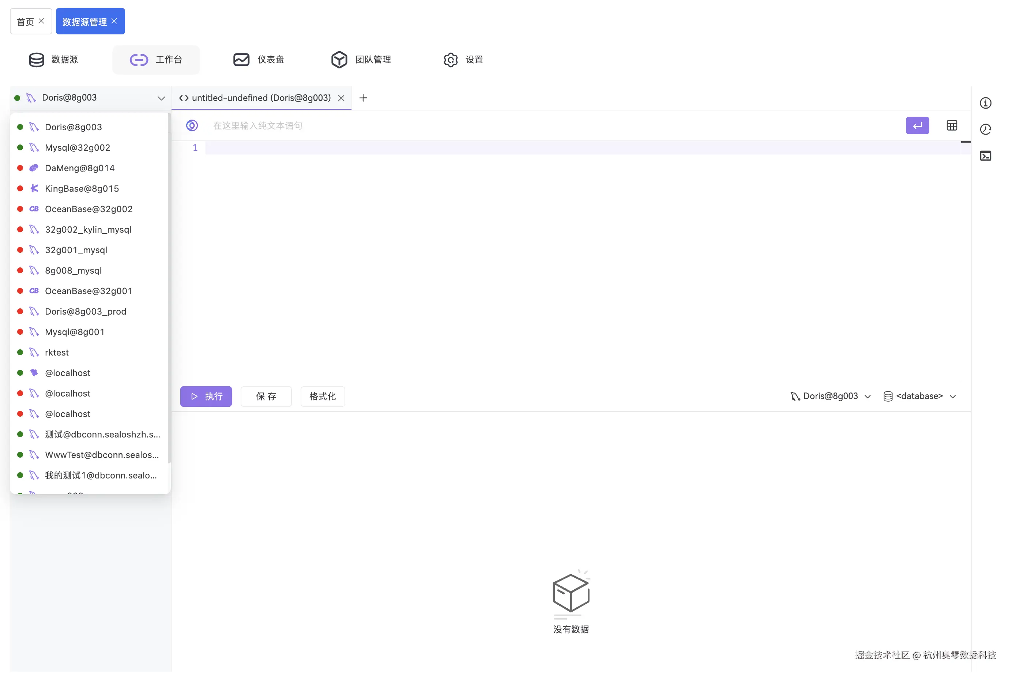Open the 设置 settings page
Screen dimensions: 1012x676
[x=462, y=60]
